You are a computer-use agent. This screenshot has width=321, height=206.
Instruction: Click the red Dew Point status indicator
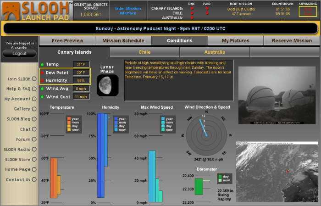coord(42,72)
